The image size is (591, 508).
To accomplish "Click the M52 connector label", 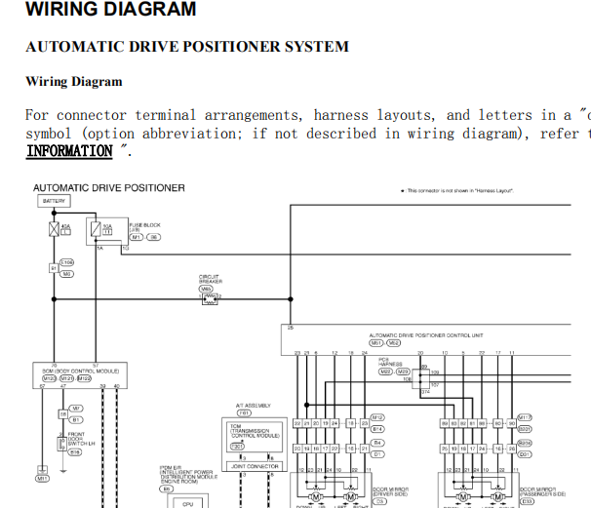I will pyautogui.click(x=393, y=343).
